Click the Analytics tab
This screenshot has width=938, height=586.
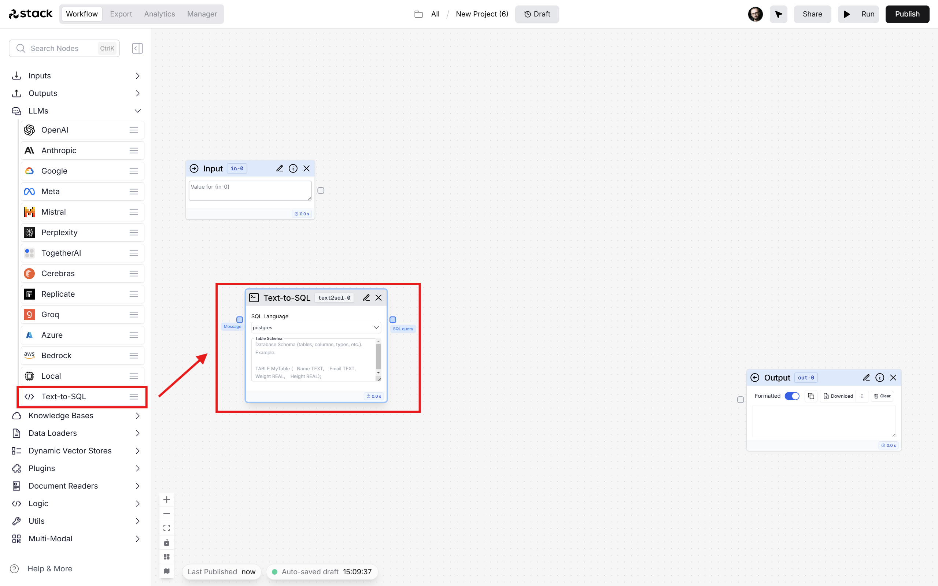pos(159,14)
